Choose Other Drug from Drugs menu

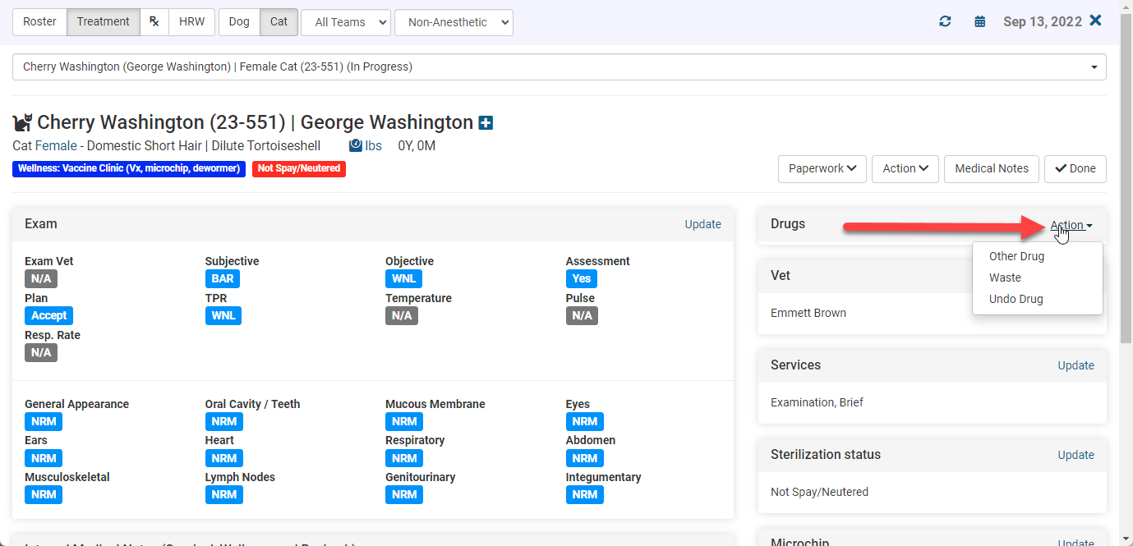point(1016,256)
